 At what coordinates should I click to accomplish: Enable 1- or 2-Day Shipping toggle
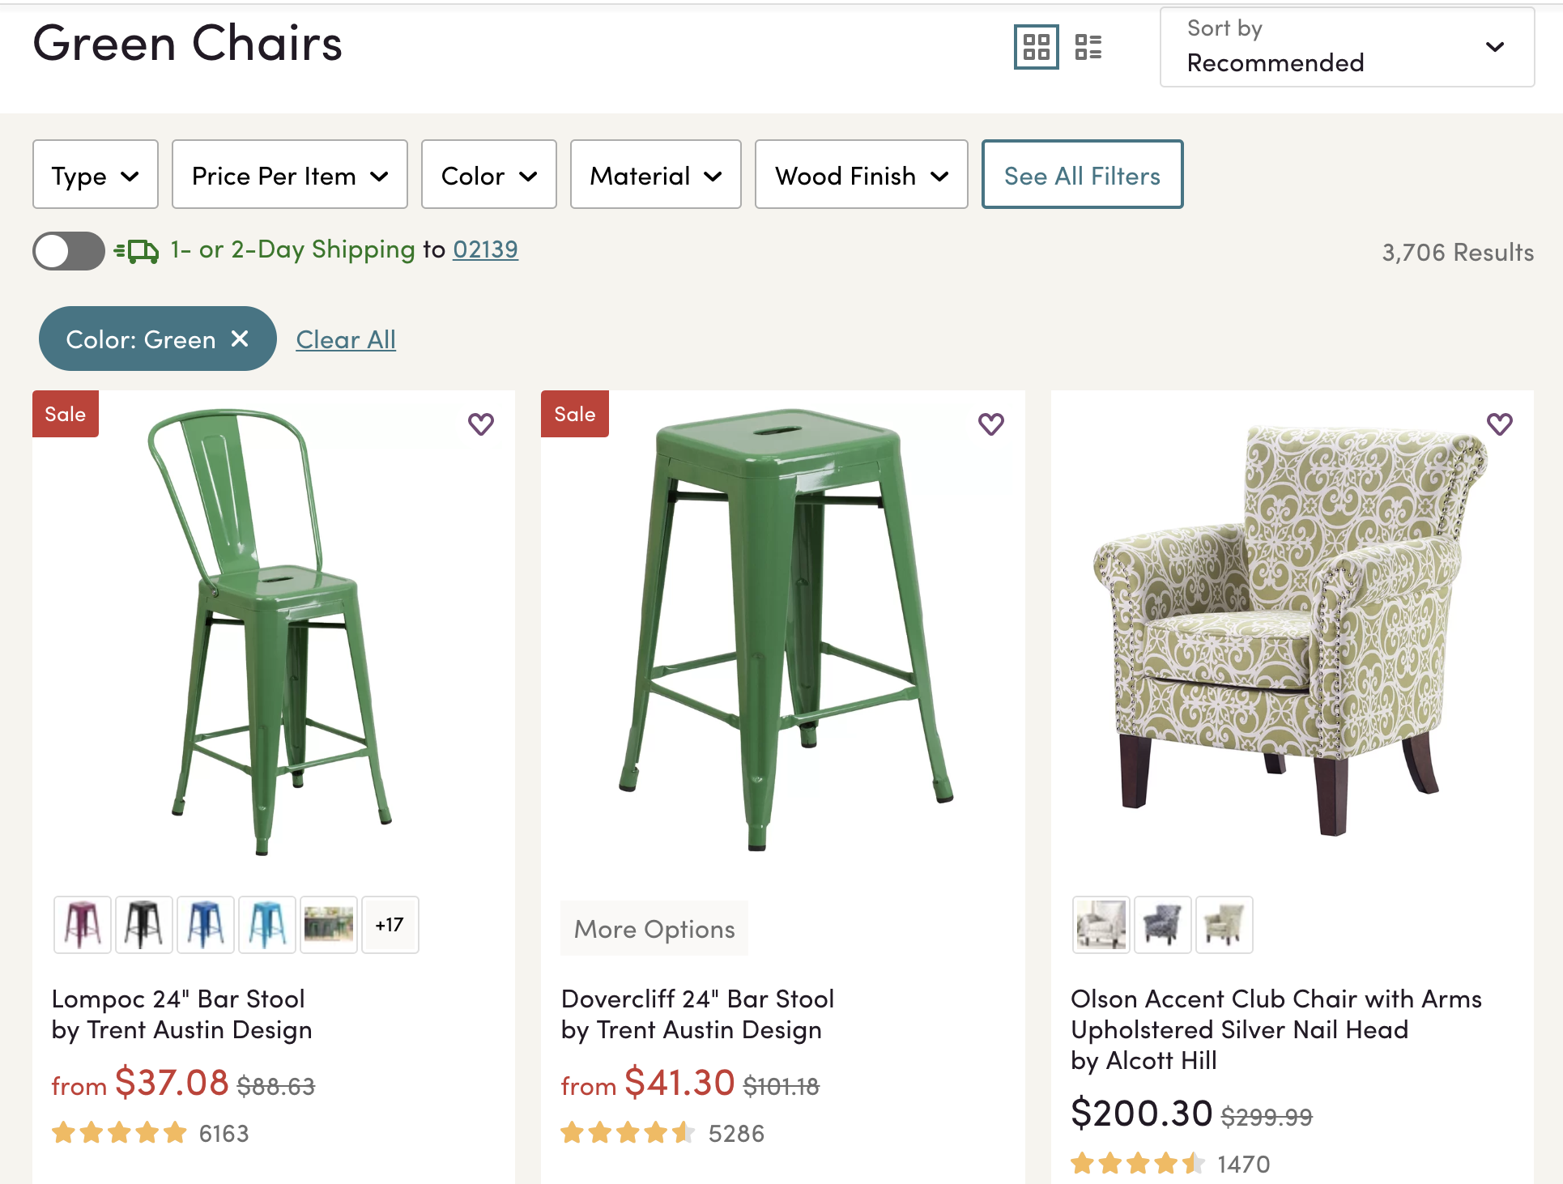pyautogui.click(x=69, y=251)
